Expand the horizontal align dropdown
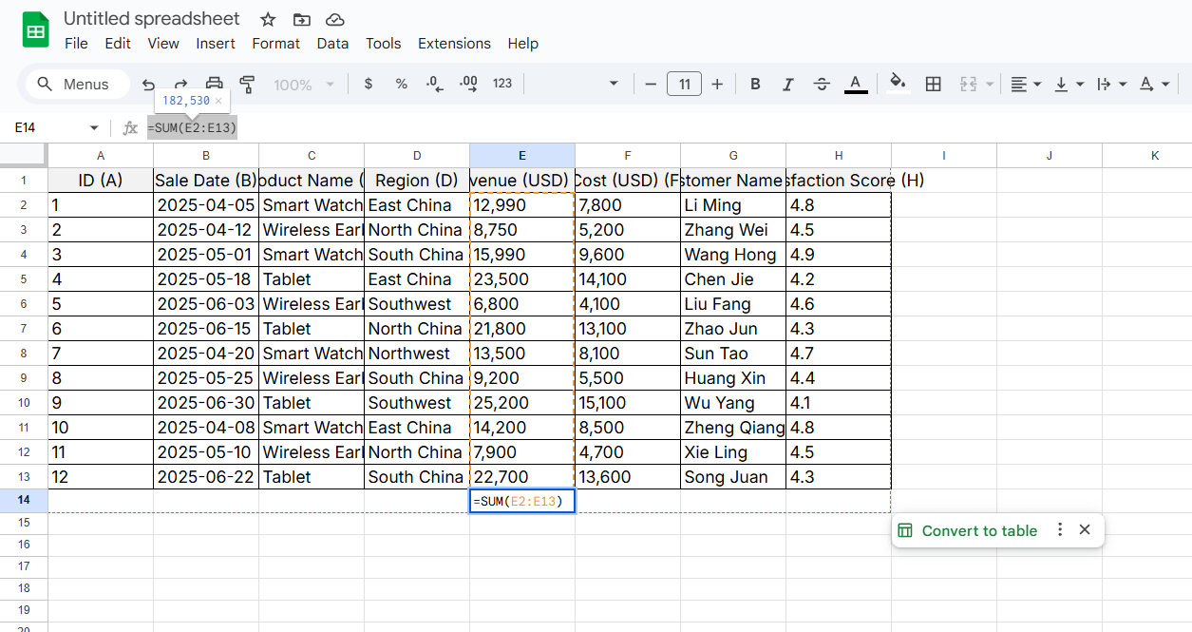The width and height of the screenshot is (1192, 632). pos(1025,85)
